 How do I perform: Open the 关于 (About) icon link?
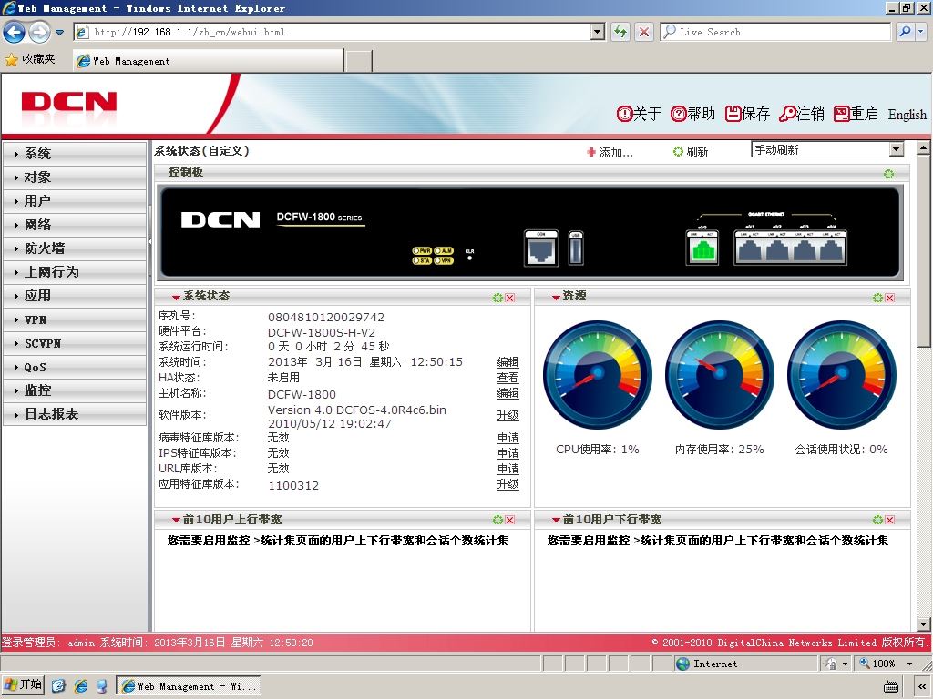pos(639,114)
